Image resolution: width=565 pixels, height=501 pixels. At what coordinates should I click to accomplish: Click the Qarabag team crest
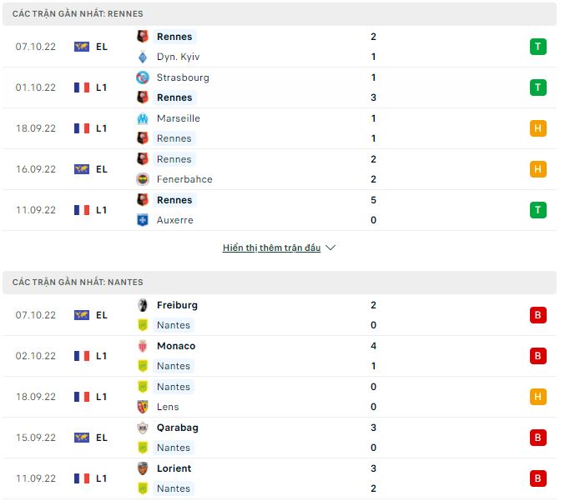pos(142,428)
